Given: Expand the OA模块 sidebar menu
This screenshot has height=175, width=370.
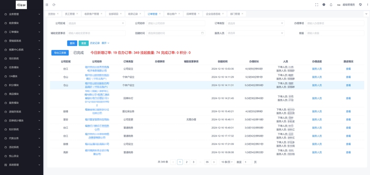Looking at the screenshot, I should click(x=21, y=76).
